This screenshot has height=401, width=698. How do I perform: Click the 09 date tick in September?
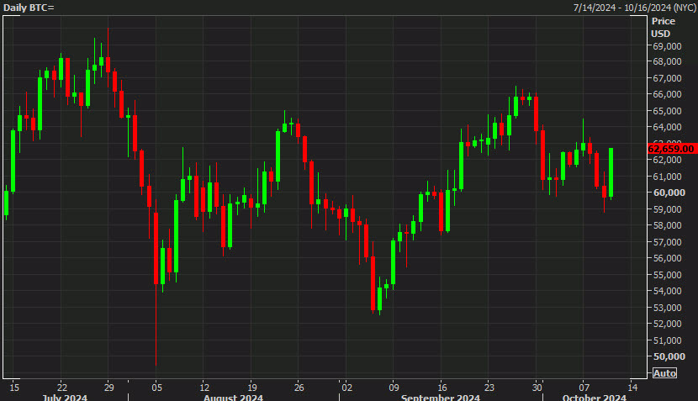[394, 387]
